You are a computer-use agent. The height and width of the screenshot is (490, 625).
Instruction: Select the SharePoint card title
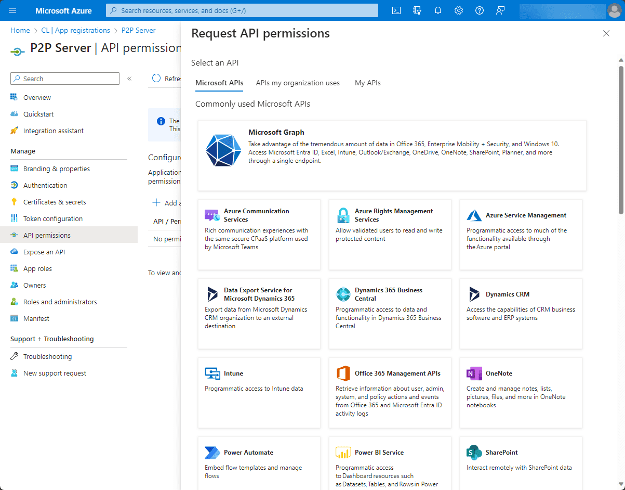(x=502, y=453)
